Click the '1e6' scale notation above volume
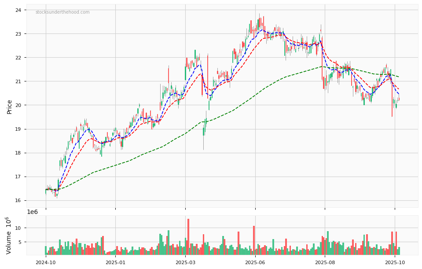Viewport: 422px width, 269px height. pyautogui.click(x=33, y=212)
